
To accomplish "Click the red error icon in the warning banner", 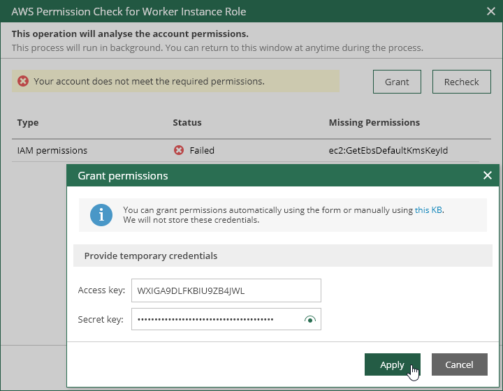I will 23,81.
